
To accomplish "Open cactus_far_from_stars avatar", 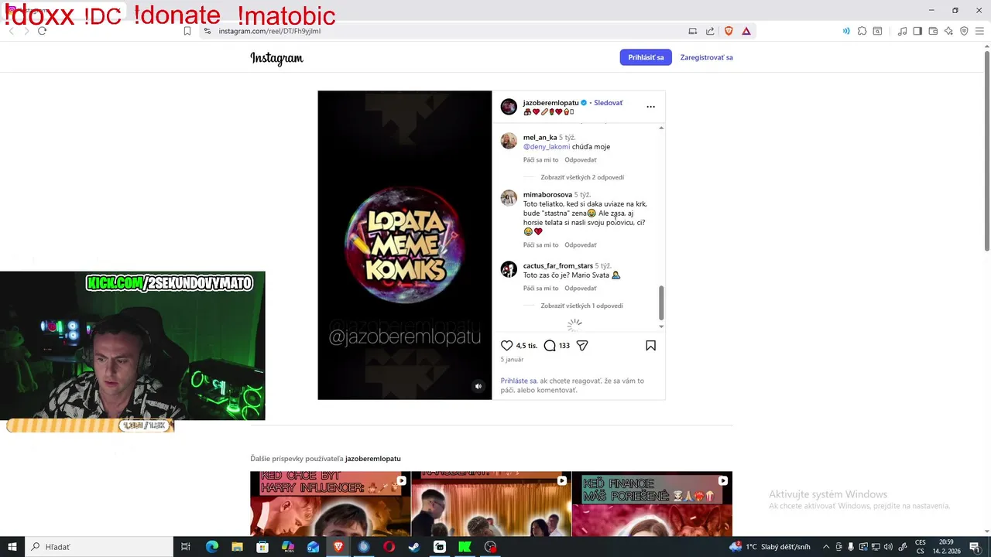I will [x=509, y=269].
